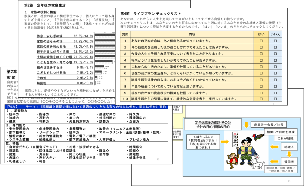This screenshot has width=304, height=186.
Task: Click the blue 【強み】 テーマ header bar
Action: coord(86,107)
